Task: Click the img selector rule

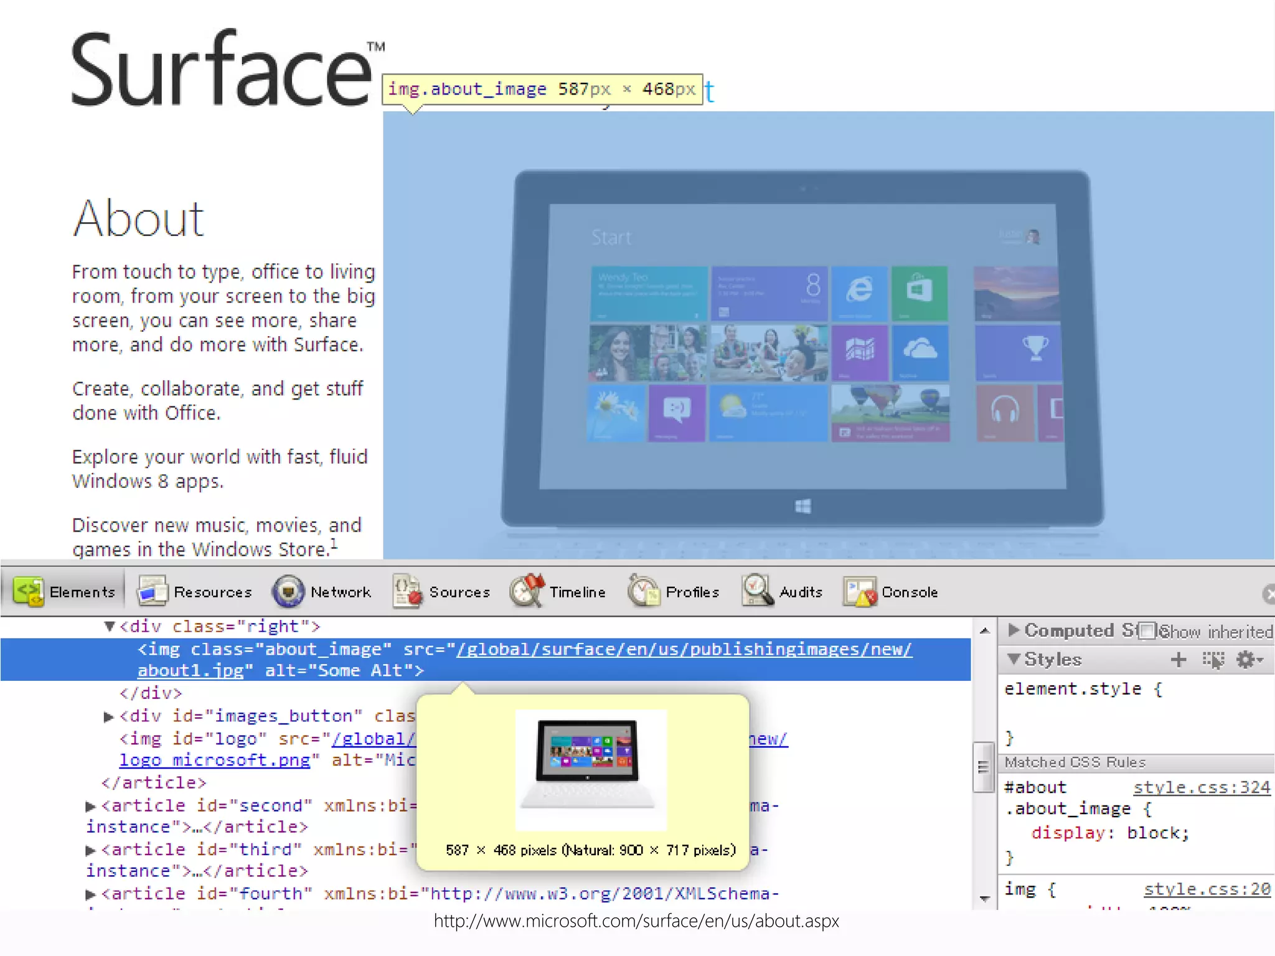Action: click(1030, 889)
